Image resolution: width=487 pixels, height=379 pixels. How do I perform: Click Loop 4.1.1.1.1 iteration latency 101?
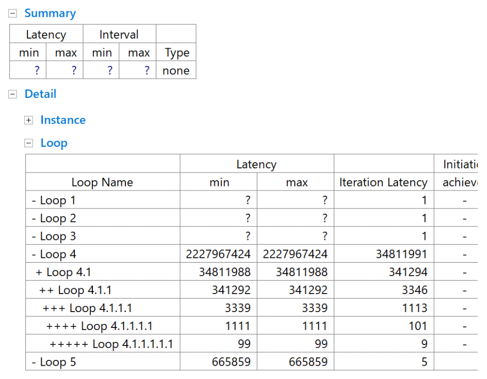click(x=418, y=326)
